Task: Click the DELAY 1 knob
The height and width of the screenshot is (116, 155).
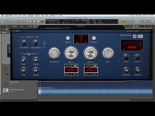Action: 71,53
